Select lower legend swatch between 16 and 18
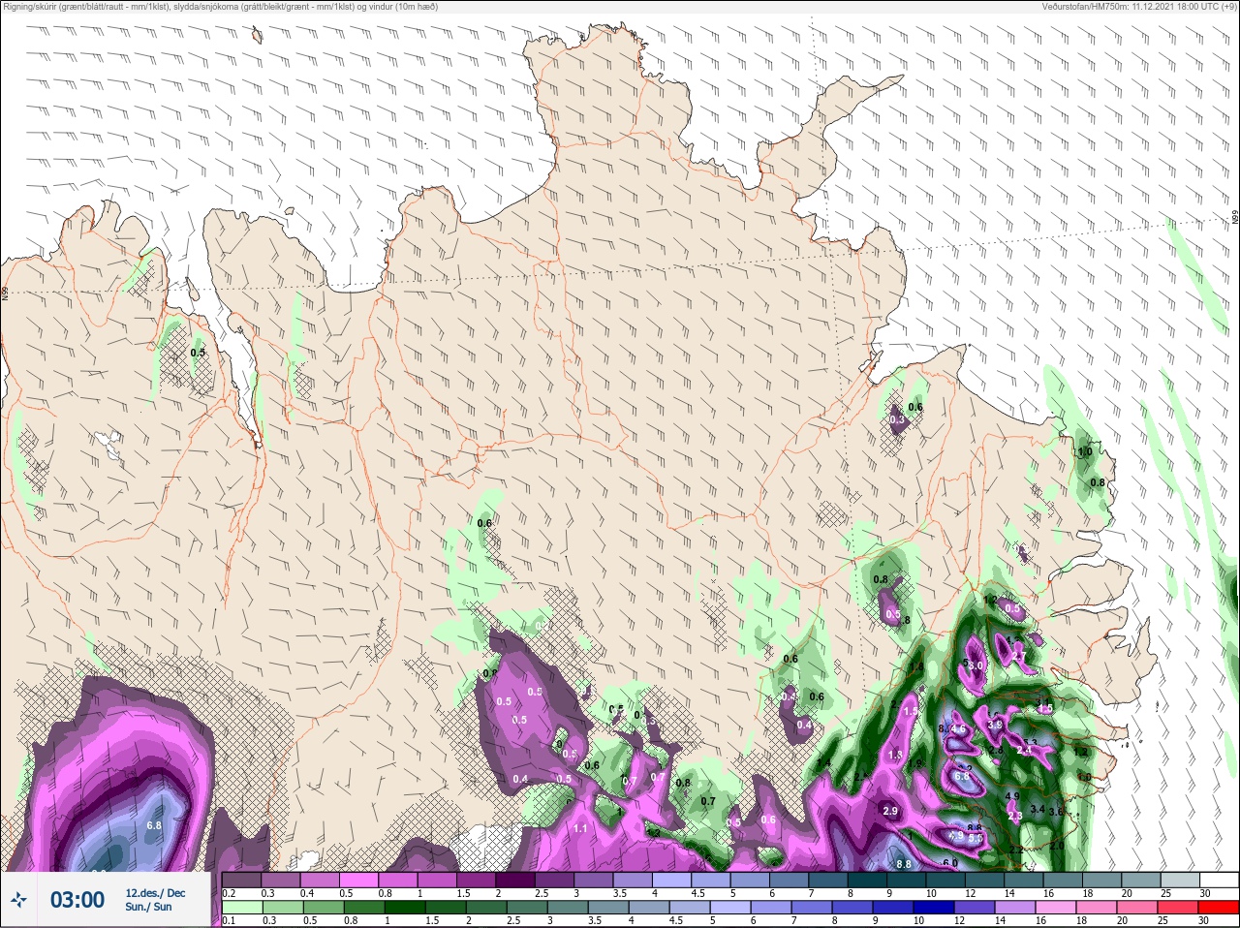Image resolution: width=1240 pixels, height=928 pixels. (1056, 907)
